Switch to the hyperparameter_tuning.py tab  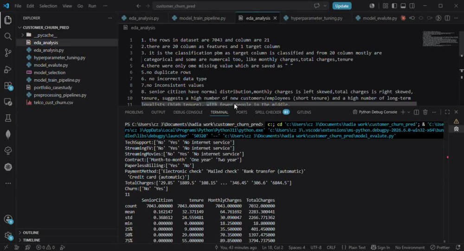pyautogui.click(x=316, y=18)
